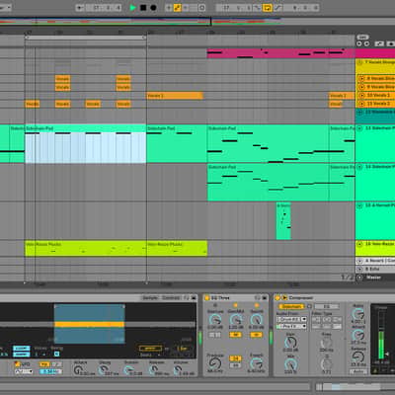This screenshot has height=395, width=395.
Task: Adjust the GainHi knob on EQ Three
Action: click(x=257, y=319)
